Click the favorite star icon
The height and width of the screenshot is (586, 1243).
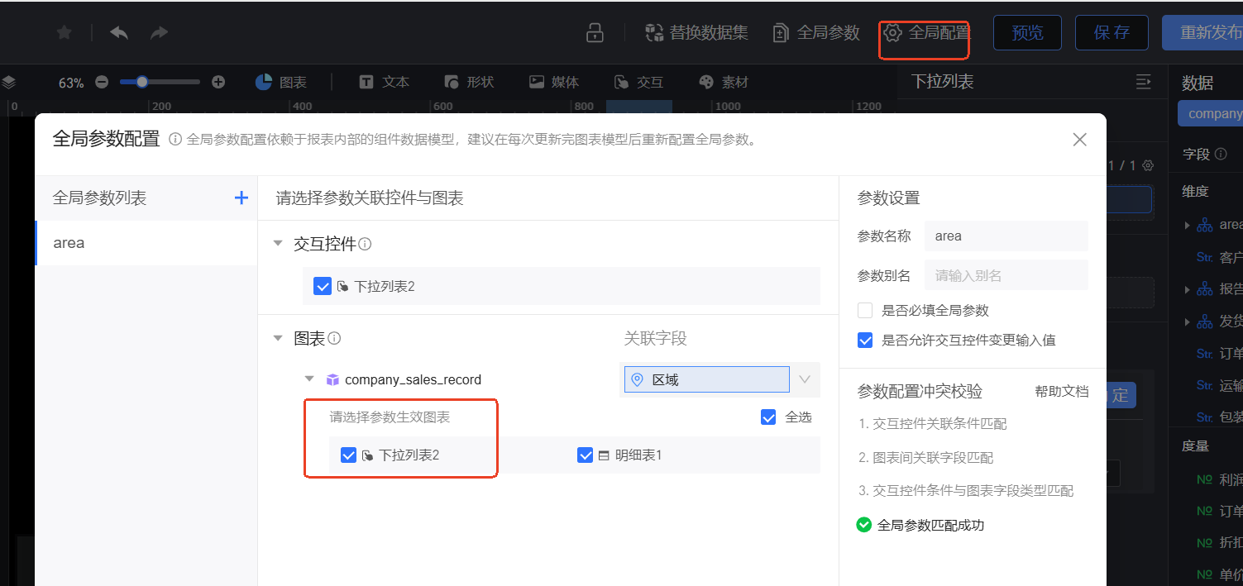point(64,32)
